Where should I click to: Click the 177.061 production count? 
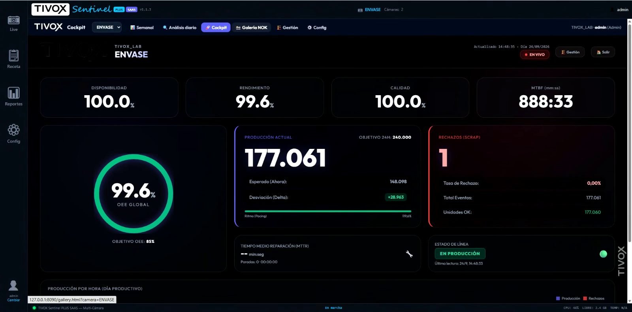pyautogui.click(x=285, y=158)
